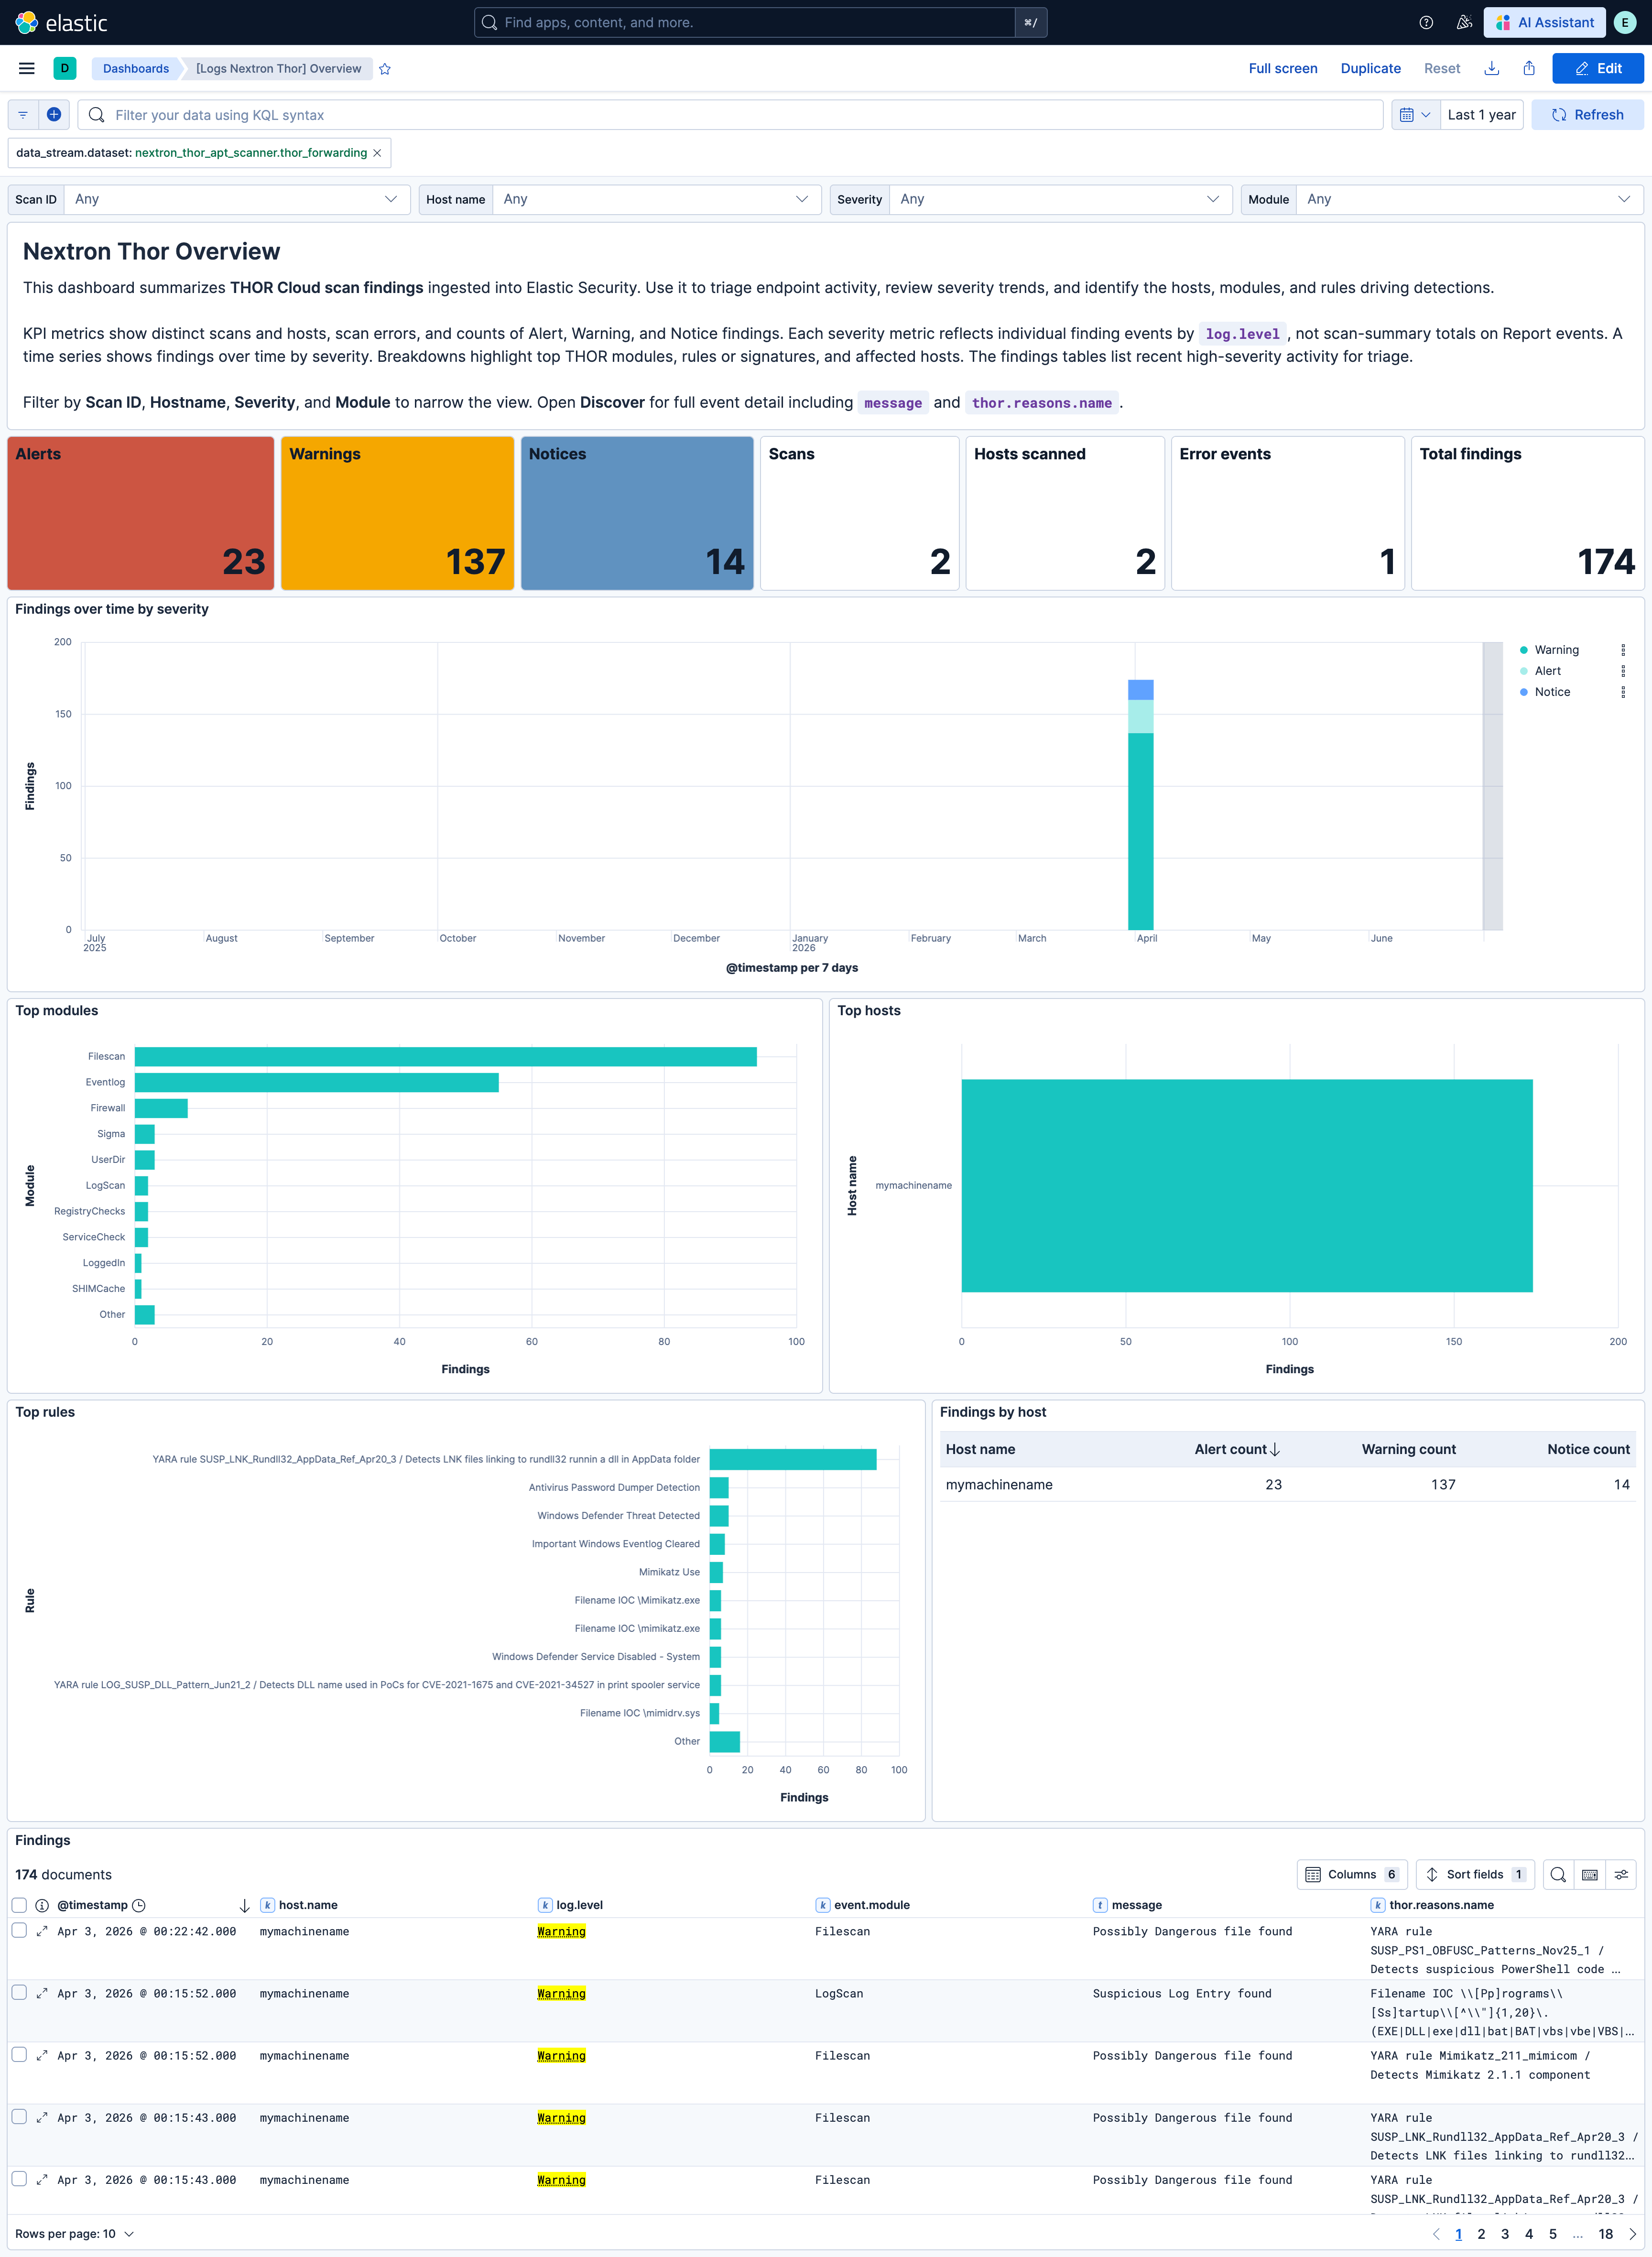Favorite the dashboard with star icon
This screenshot has width=1652, height=2257.
385,69
